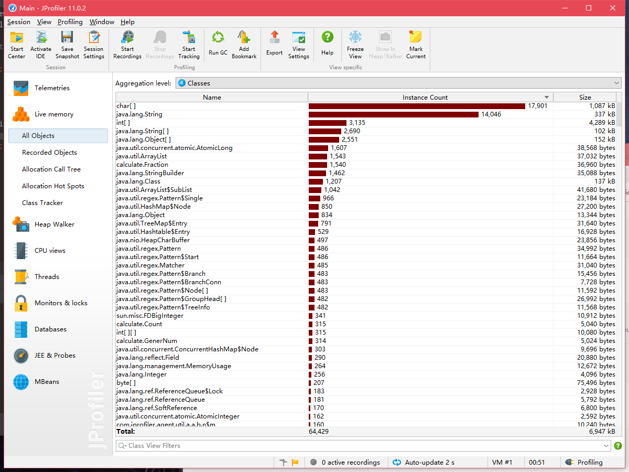This screenshot has height=472, width=629.
Task: Click Mark Current in the toolbar
Action: 416,45
